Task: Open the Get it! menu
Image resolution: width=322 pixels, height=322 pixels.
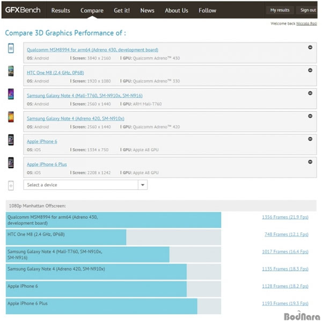Action: point(122,11)
